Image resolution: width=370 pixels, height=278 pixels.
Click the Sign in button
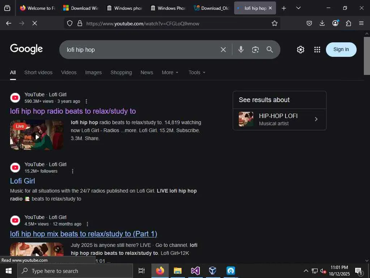point(341,49)
